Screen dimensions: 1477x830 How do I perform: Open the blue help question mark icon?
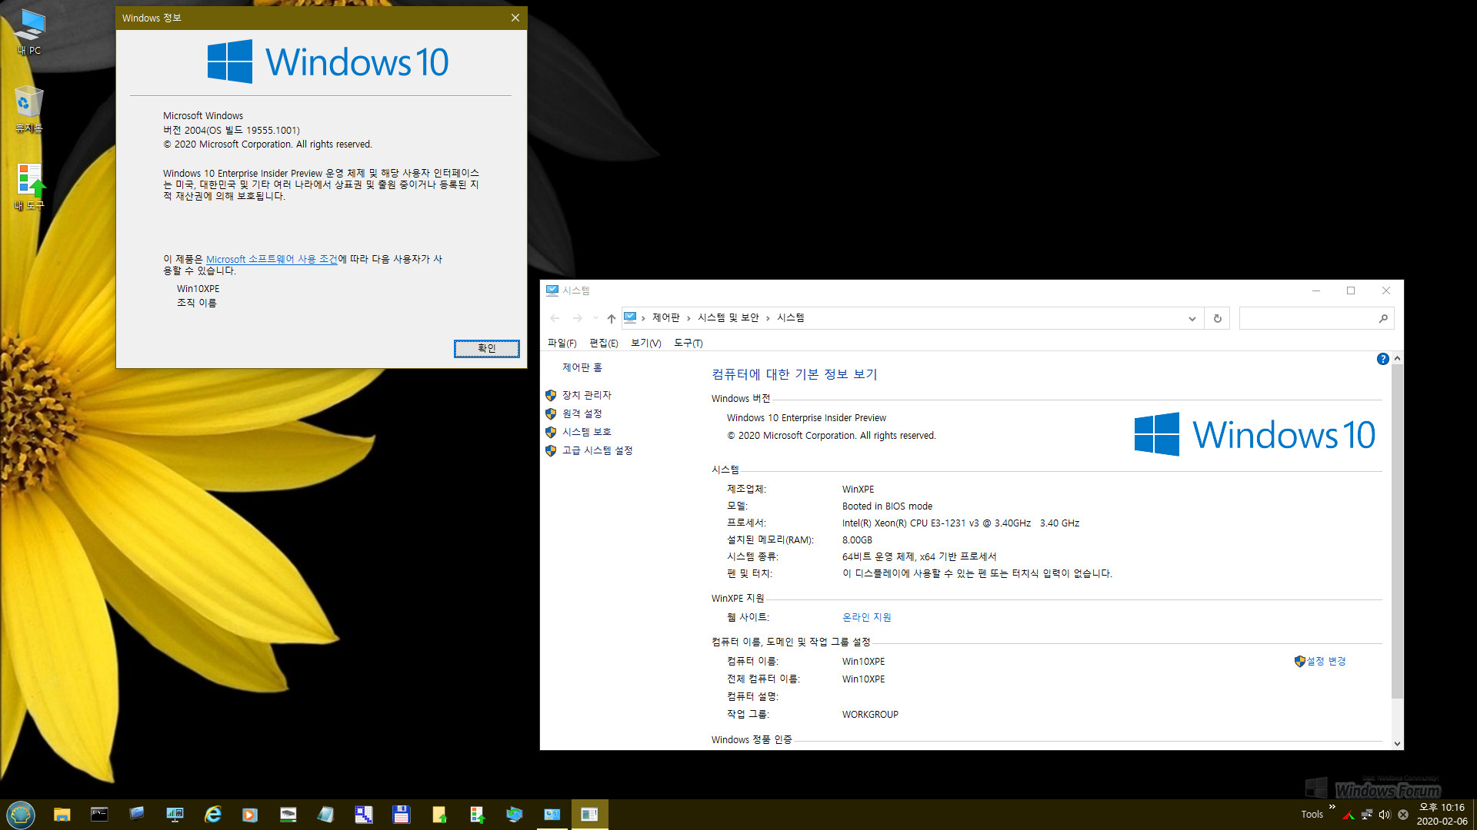(1382, 359)
